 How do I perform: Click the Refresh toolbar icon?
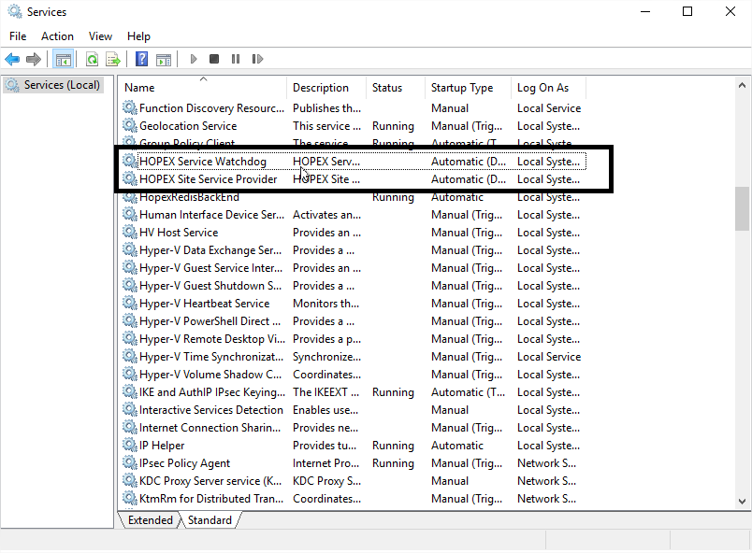click(x=92, y=59)
